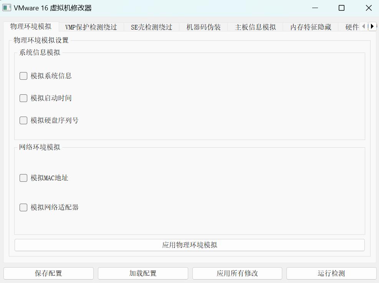Maximize the VMware 16 window

pyautogui.click(x=341, y=8)
